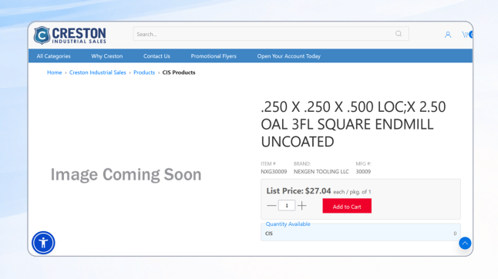Screen dimensions: 498x279
Task: Increase quantity with the plus icon
Action: 302,206
